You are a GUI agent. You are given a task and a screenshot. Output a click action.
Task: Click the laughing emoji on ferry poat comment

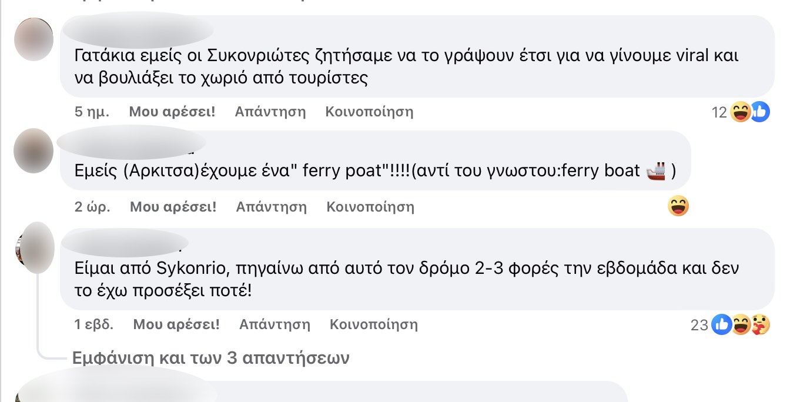coord(678,206)
